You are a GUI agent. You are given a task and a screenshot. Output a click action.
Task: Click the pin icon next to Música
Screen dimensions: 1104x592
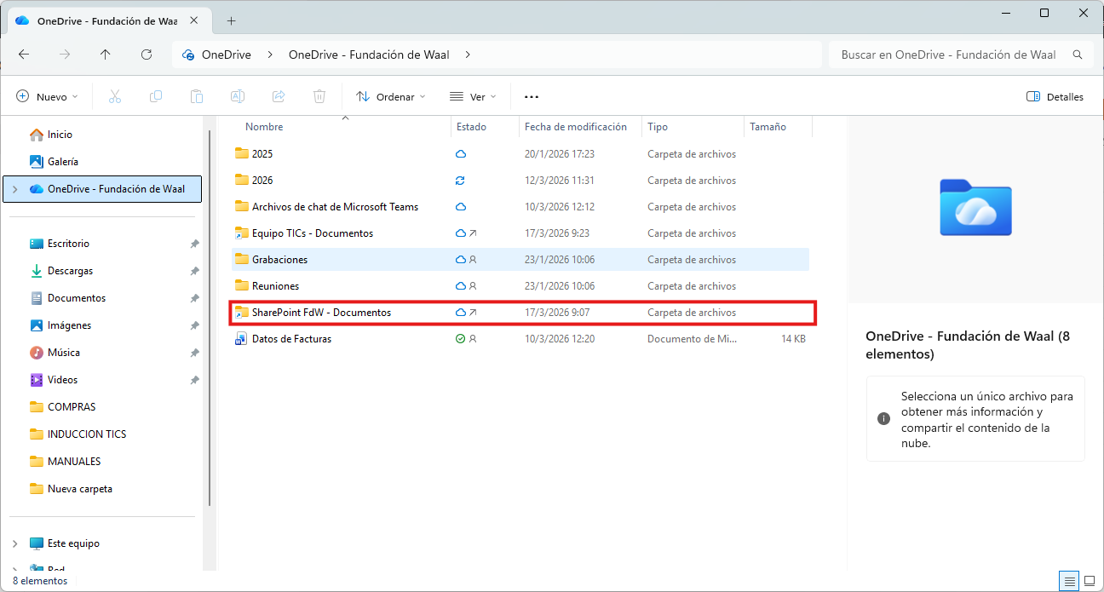pos(194,353)
